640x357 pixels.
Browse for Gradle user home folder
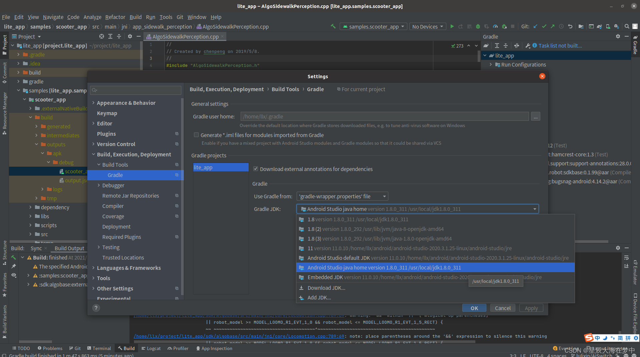coord(536,116)
